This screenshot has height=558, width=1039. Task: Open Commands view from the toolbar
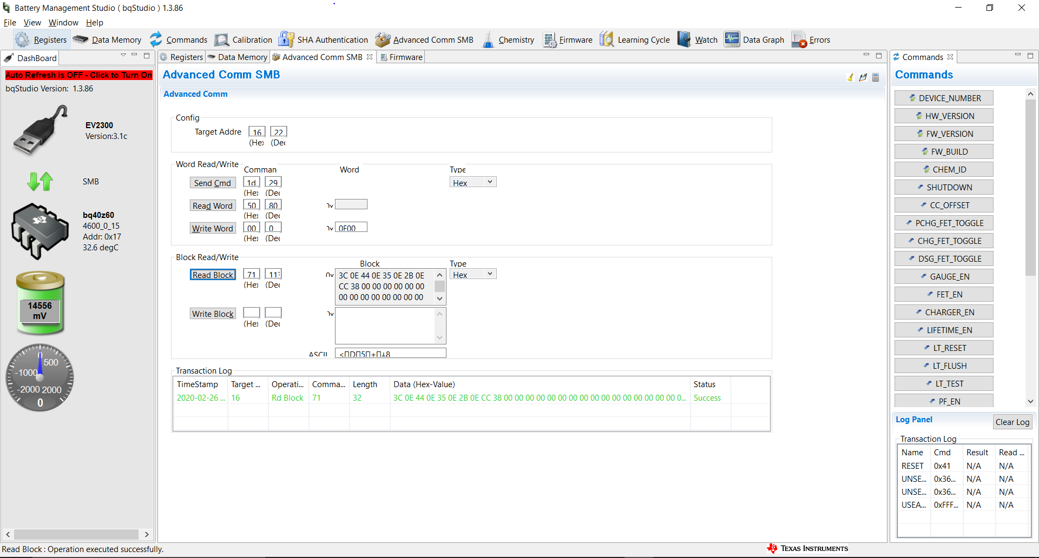tap(178, 40)
